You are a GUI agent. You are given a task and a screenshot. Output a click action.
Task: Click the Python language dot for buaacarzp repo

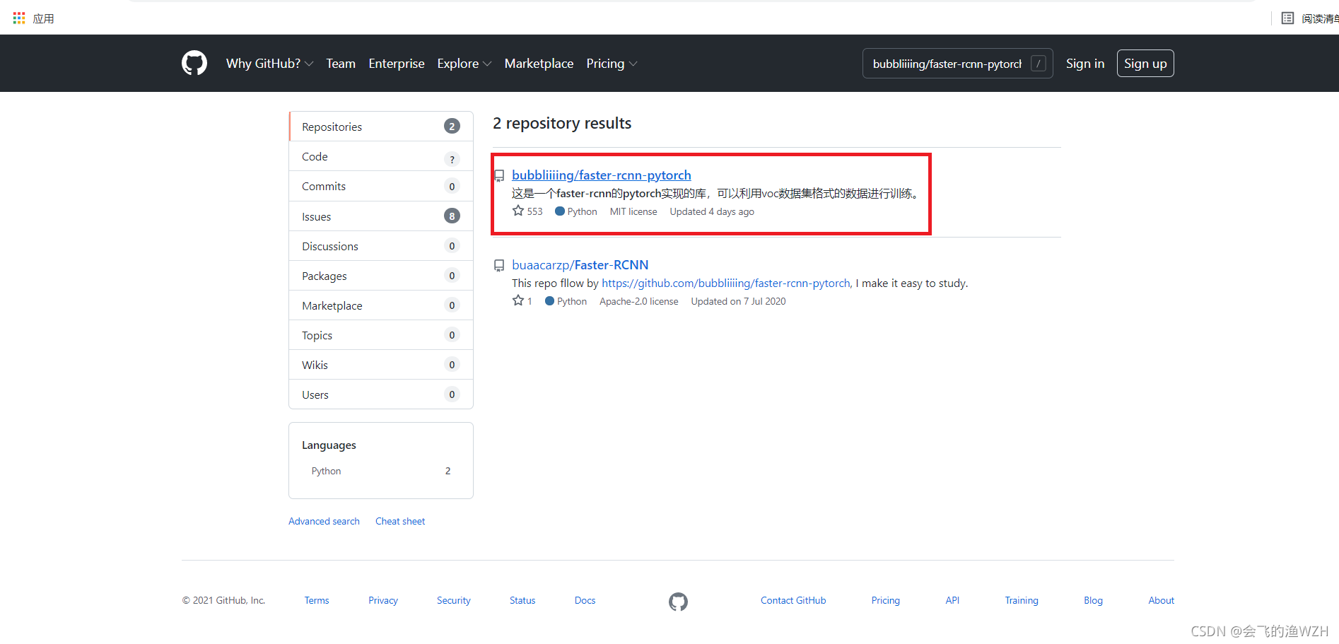coord(550,301)
